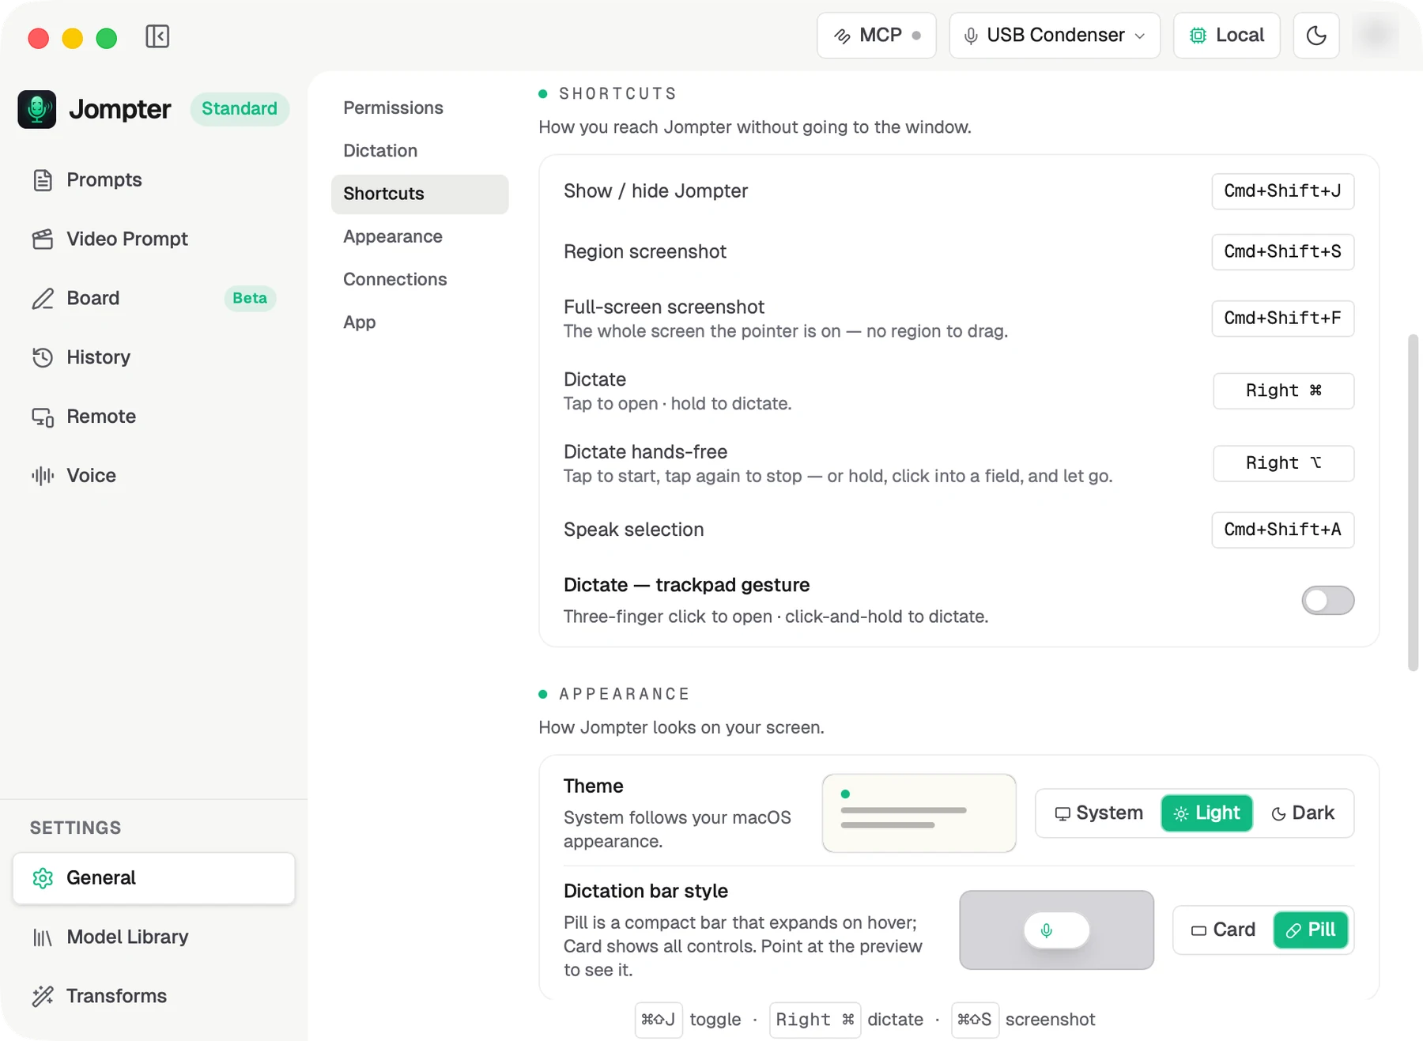Change the Region screenshot shortcut Cmd+Shift+S
The height and width of the screenshot is (1041, 1423).
pos(1282,251)
